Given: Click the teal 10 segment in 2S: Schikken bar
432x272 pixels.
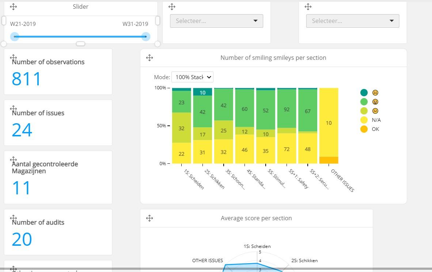Looking at the screenshot, I should click(202, 92).
